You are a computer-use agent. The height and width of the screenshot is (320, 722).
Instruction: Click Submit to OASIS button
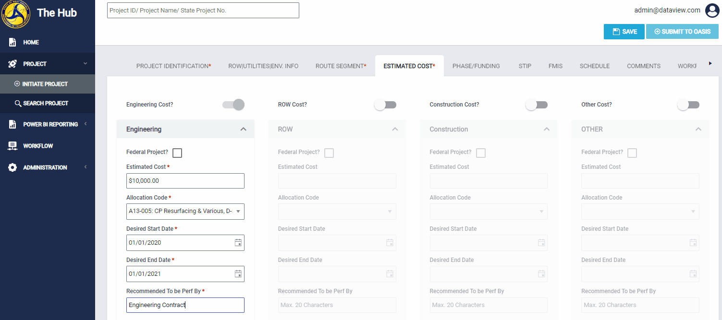[x=682, y=32]
